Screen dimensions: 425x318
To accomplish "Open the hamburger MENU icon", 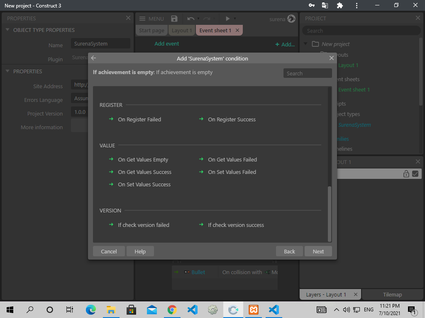I will (142, 19).
